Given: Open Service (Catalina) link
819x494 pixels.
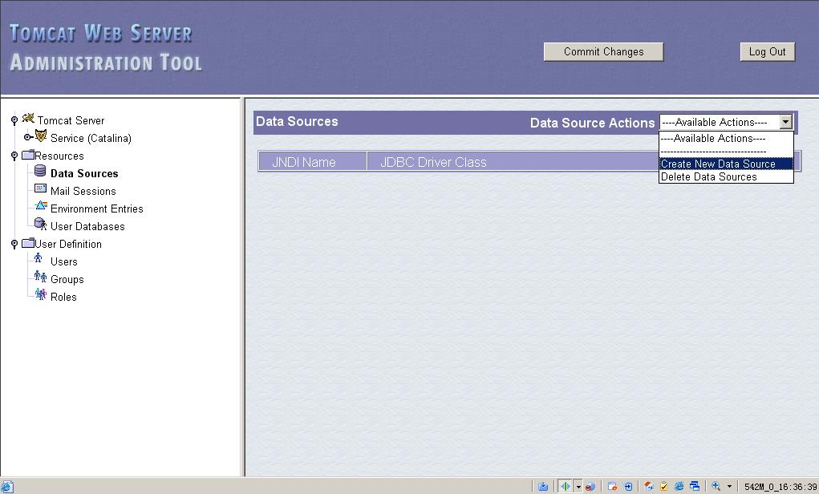Looking at the screenshot, I should pyautogui.click(x=91, y=139).
